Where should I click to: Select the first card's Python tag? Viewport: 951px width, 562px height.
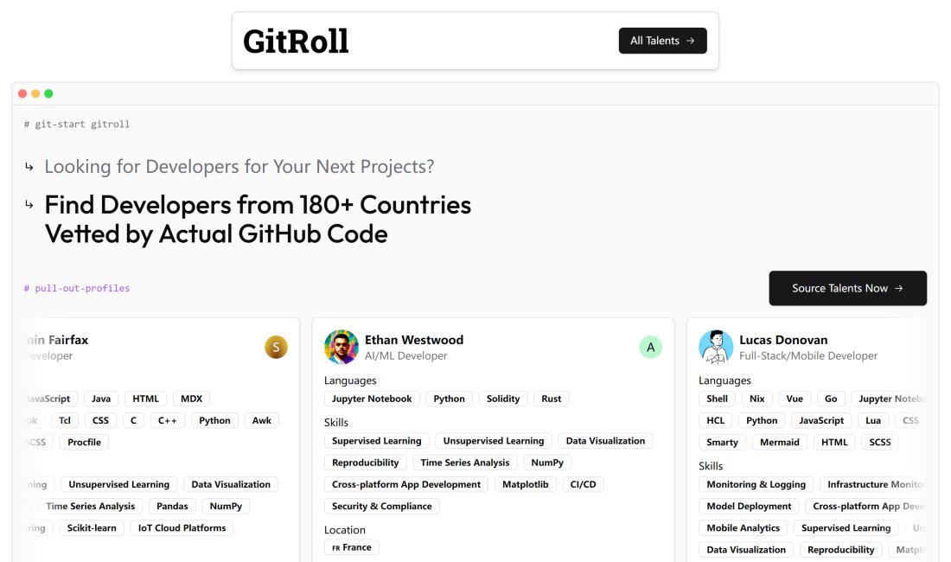click(214, 421)
